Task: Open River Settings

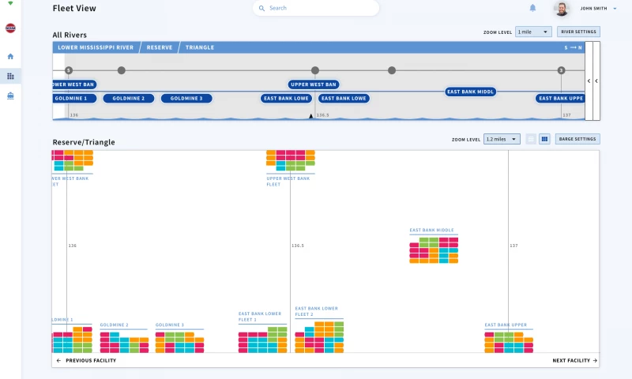Action: pyautogui.click(x=577, y=32)
